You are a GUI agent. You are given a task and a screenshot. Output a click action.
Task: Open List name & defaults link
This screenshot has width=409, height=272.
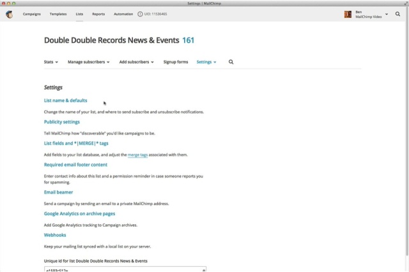click(x=65, y=101)
